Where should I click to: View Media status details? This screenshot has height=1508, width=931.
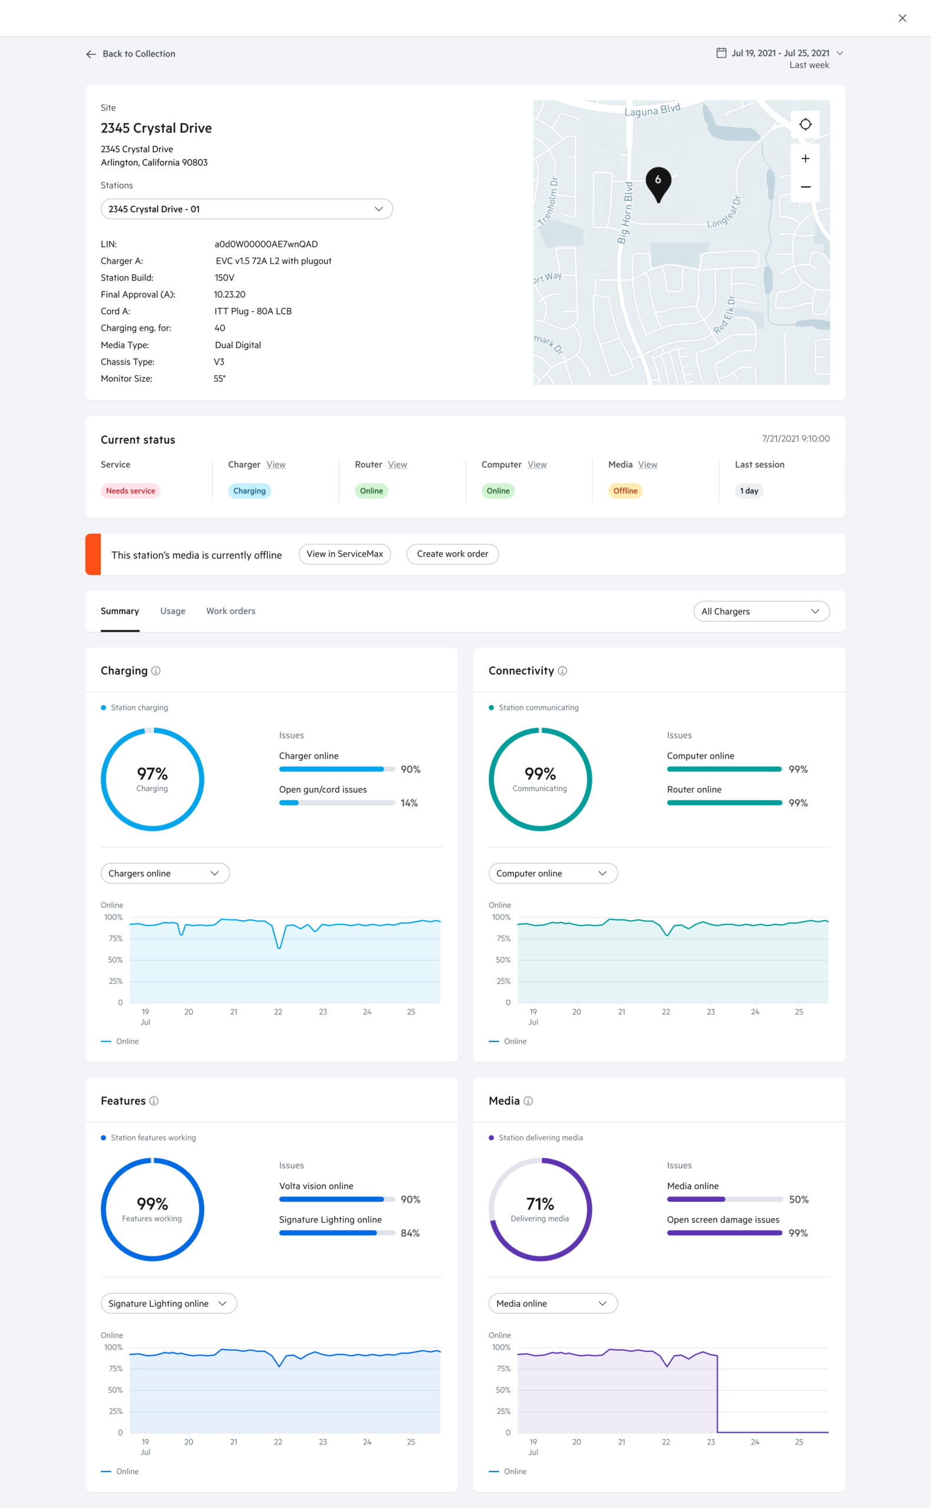point(647,464)
